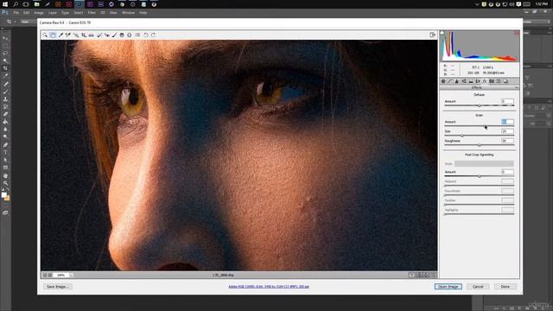Screen dimensions: 553x311
Task: Select the Straighten tool
Action: [x=91, y=35]
